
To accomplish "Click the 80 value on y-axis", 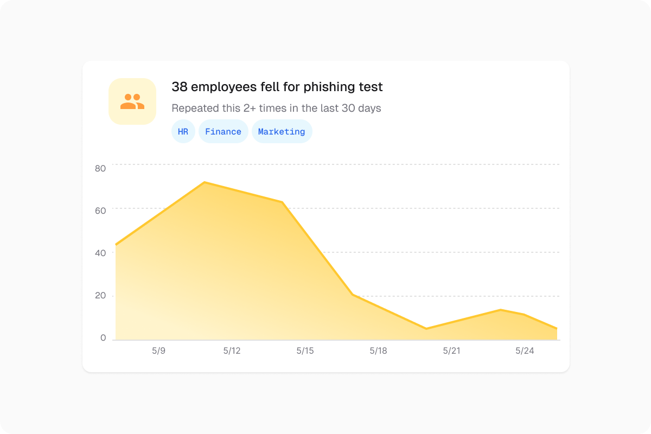I will coord(100,168).
